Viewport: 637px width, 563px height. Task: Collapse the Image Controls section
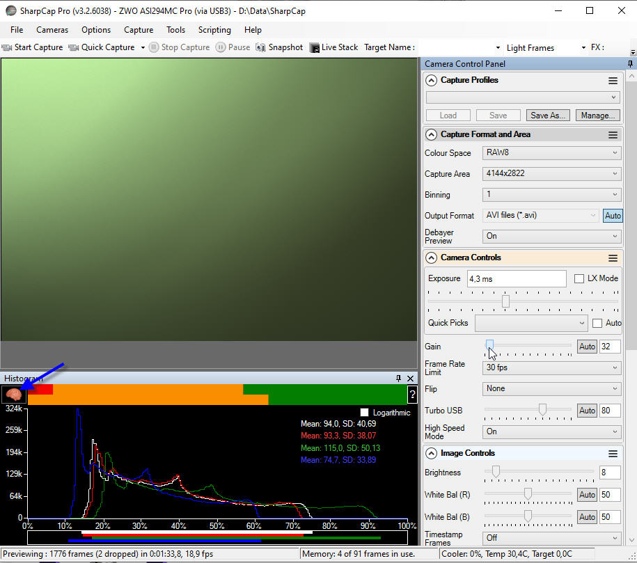click(x=431, y=453)
